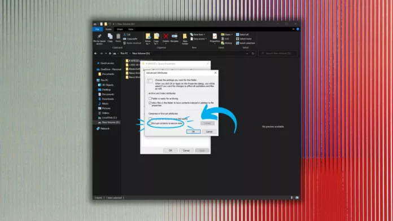This screenshot has height=221, width=393.
Task: Click the Search New Volume field
Action: (278, 54)
